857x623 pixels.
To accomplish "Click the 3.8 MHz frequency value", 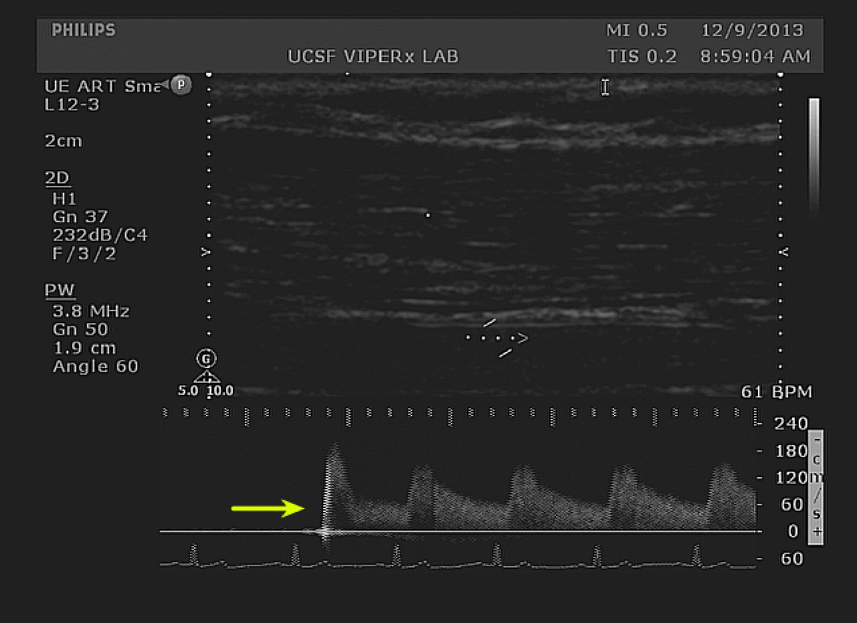I will [91, 311].
